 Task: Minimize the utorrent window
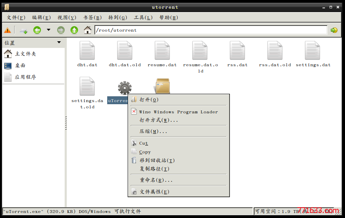point(324,7)
